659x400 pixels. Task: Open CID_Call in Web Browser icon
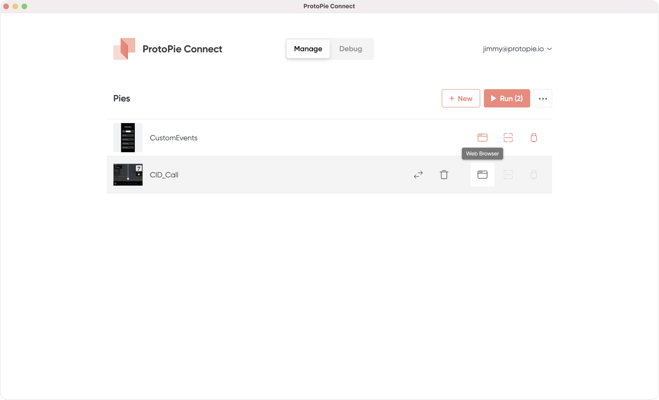(x=482, y=174)
